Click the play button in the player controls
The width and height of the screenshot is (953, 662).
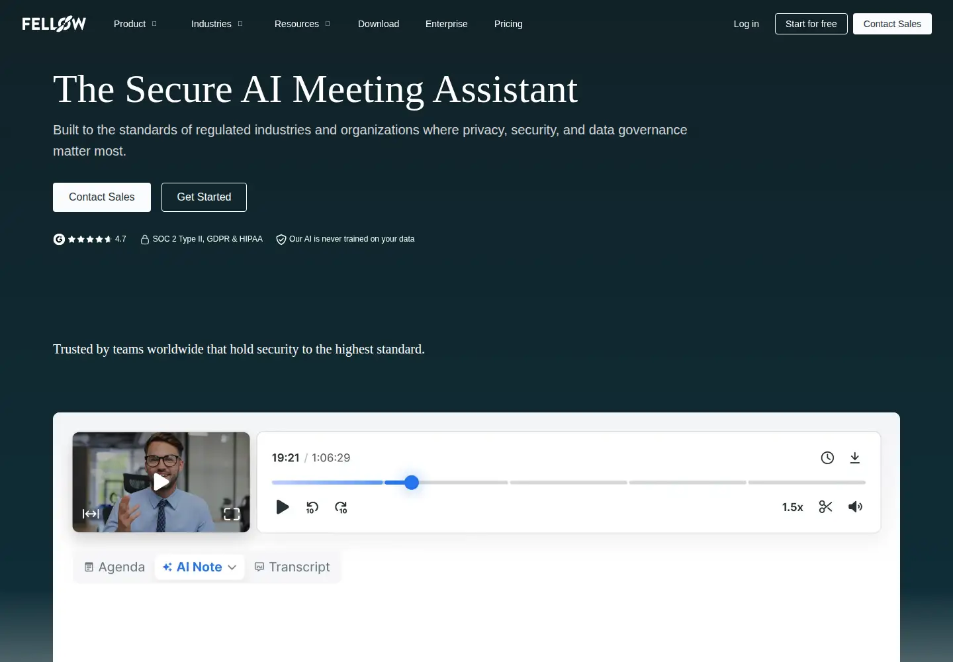(283, 507)
